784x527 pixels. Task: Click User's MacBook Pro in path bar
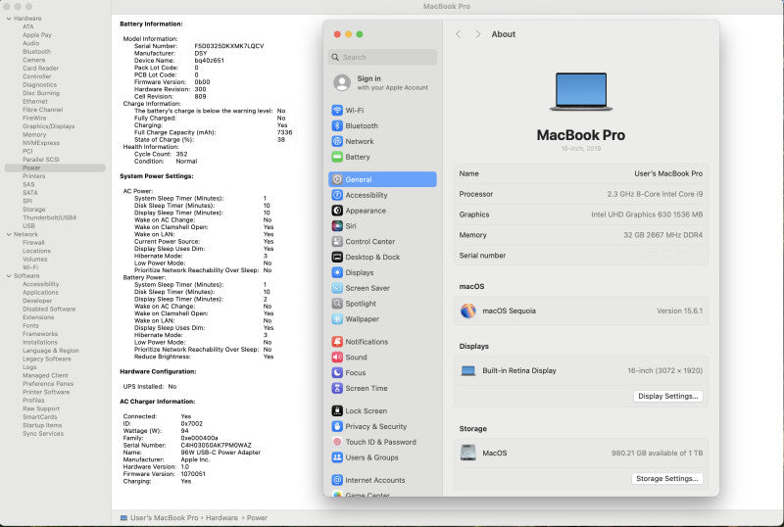point(164,518)
